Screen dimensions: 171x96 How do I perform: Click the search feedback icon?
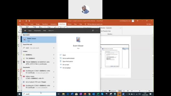point(93,31)
